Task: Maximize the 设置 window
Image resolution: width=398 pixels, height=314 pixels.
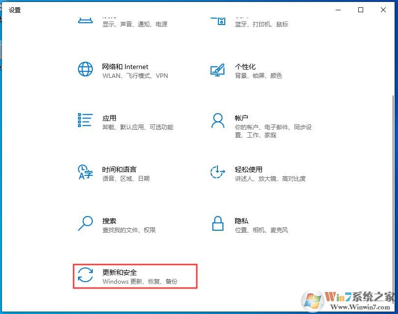Action: [x=361, y=10]
